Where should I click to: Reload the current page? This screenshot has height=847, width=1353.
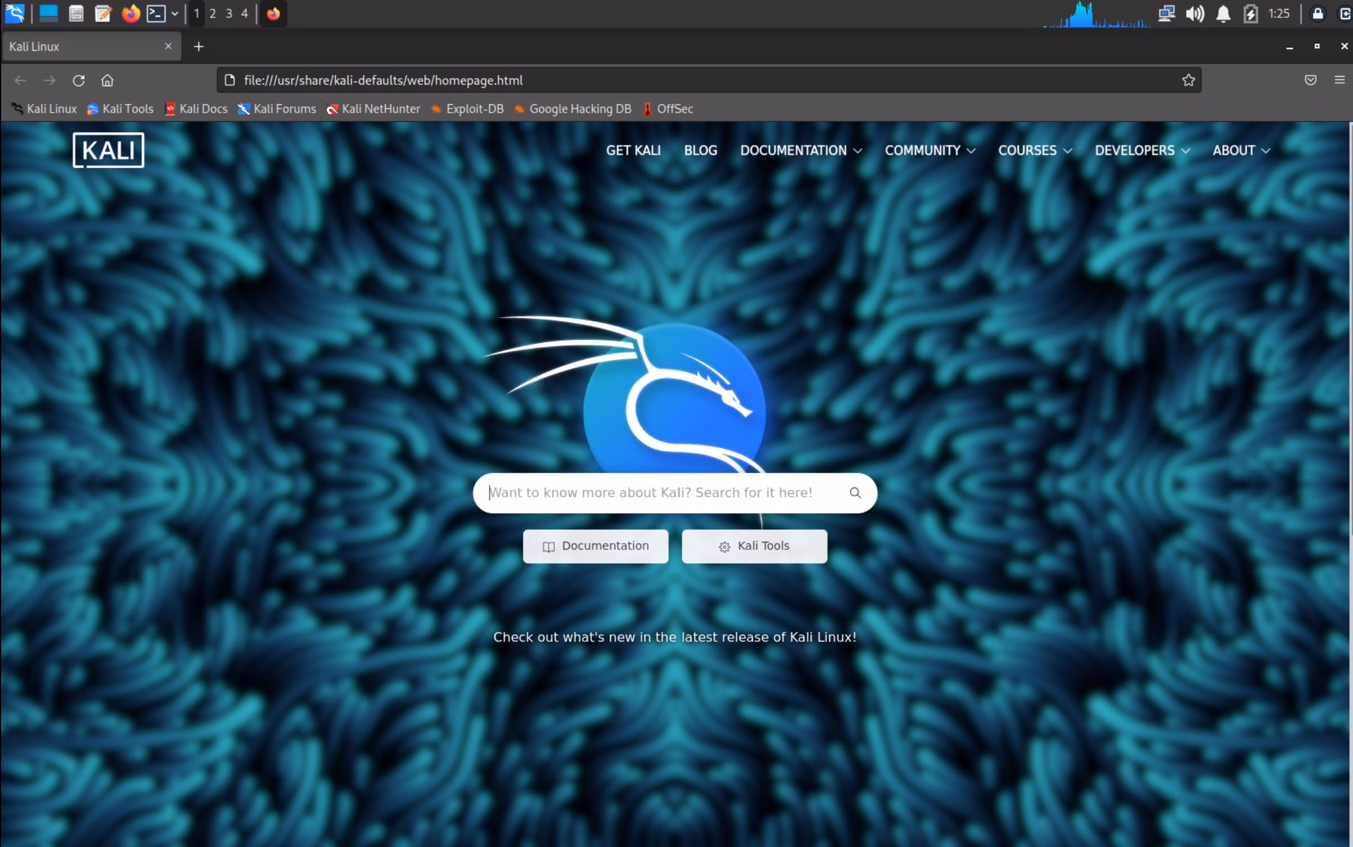tap(78, 81)
